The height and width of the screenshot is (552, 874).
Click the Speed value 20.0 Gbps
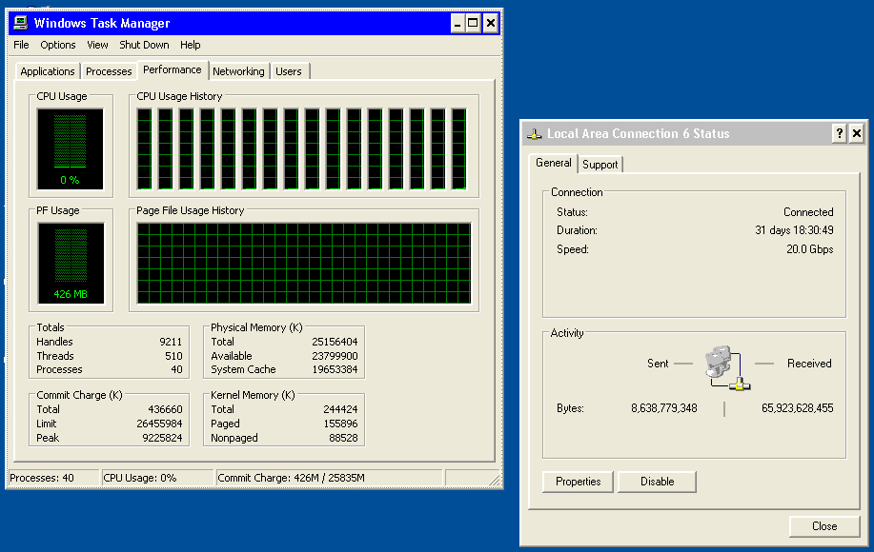click(x=810, y=249)
